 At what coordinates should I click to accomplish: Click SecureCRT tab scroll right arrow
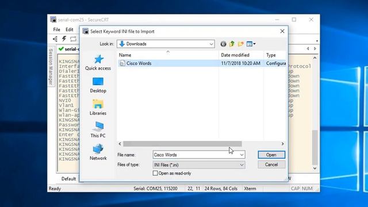[315, 49]
